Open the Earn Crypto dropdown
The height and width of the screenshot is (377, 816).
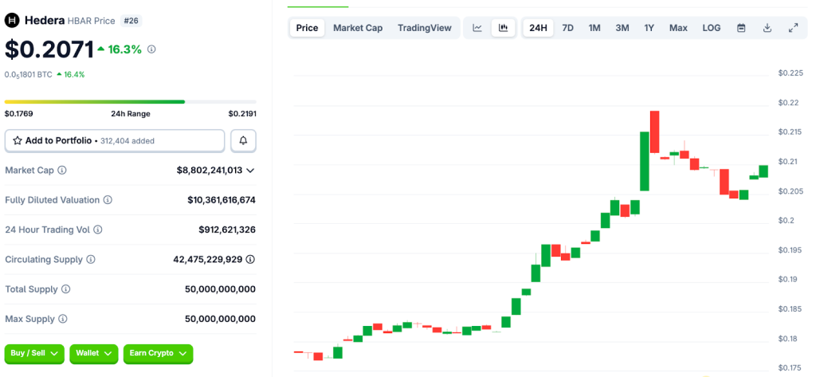(x=158, y=353)
